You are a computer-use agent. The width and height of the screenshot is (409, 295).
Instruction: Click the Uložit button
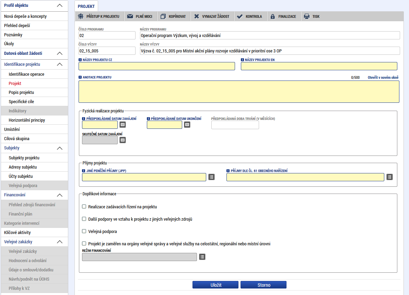point(215,285)
